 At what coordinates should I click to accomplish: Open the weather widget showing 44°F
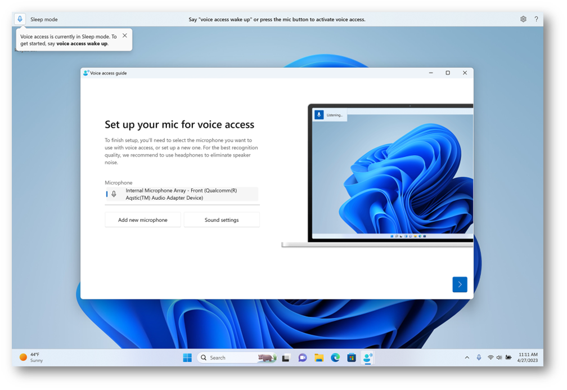pos(31,357)
